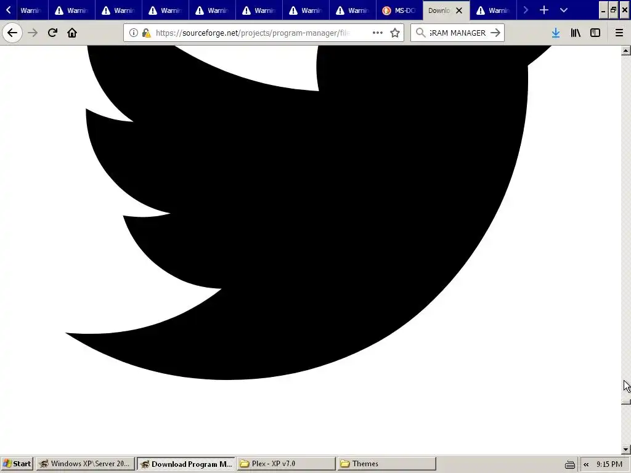
Task: Click the magnifier icon in the search box
Action: pos(420,33)
